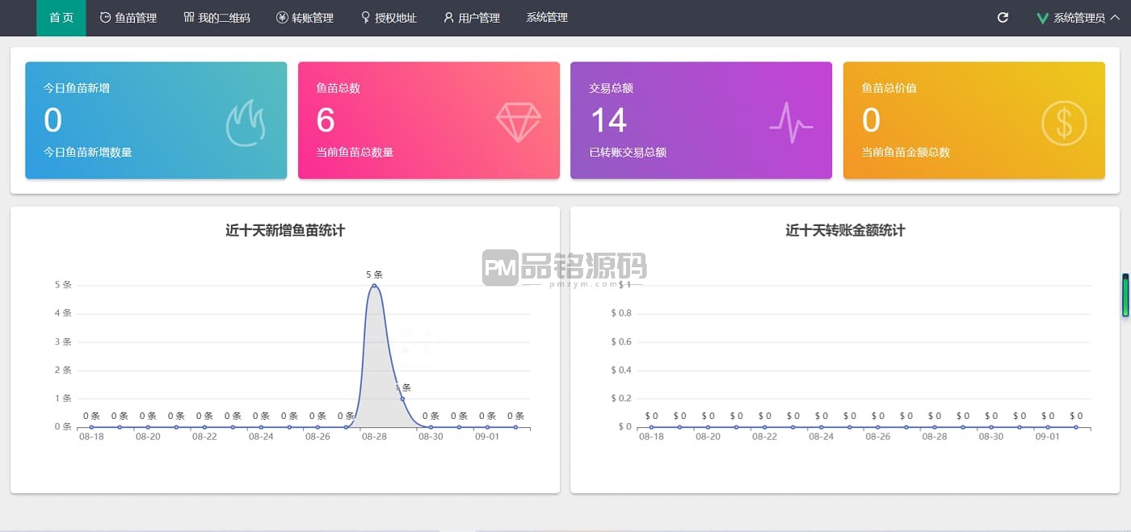
Task: Click the 近十天新增鱼苗统计 chart title
Action: [285, 230]
